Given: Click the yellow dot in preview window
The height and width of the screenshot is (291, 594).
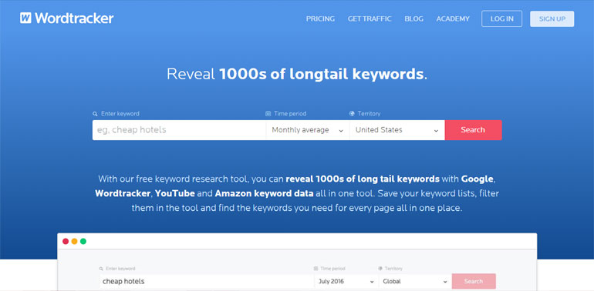Looking at the screenshot, I should [74, 241].
